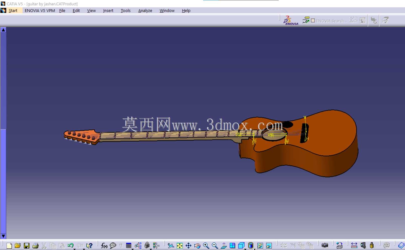Click the Lock padlock icon

pos(147,245)
